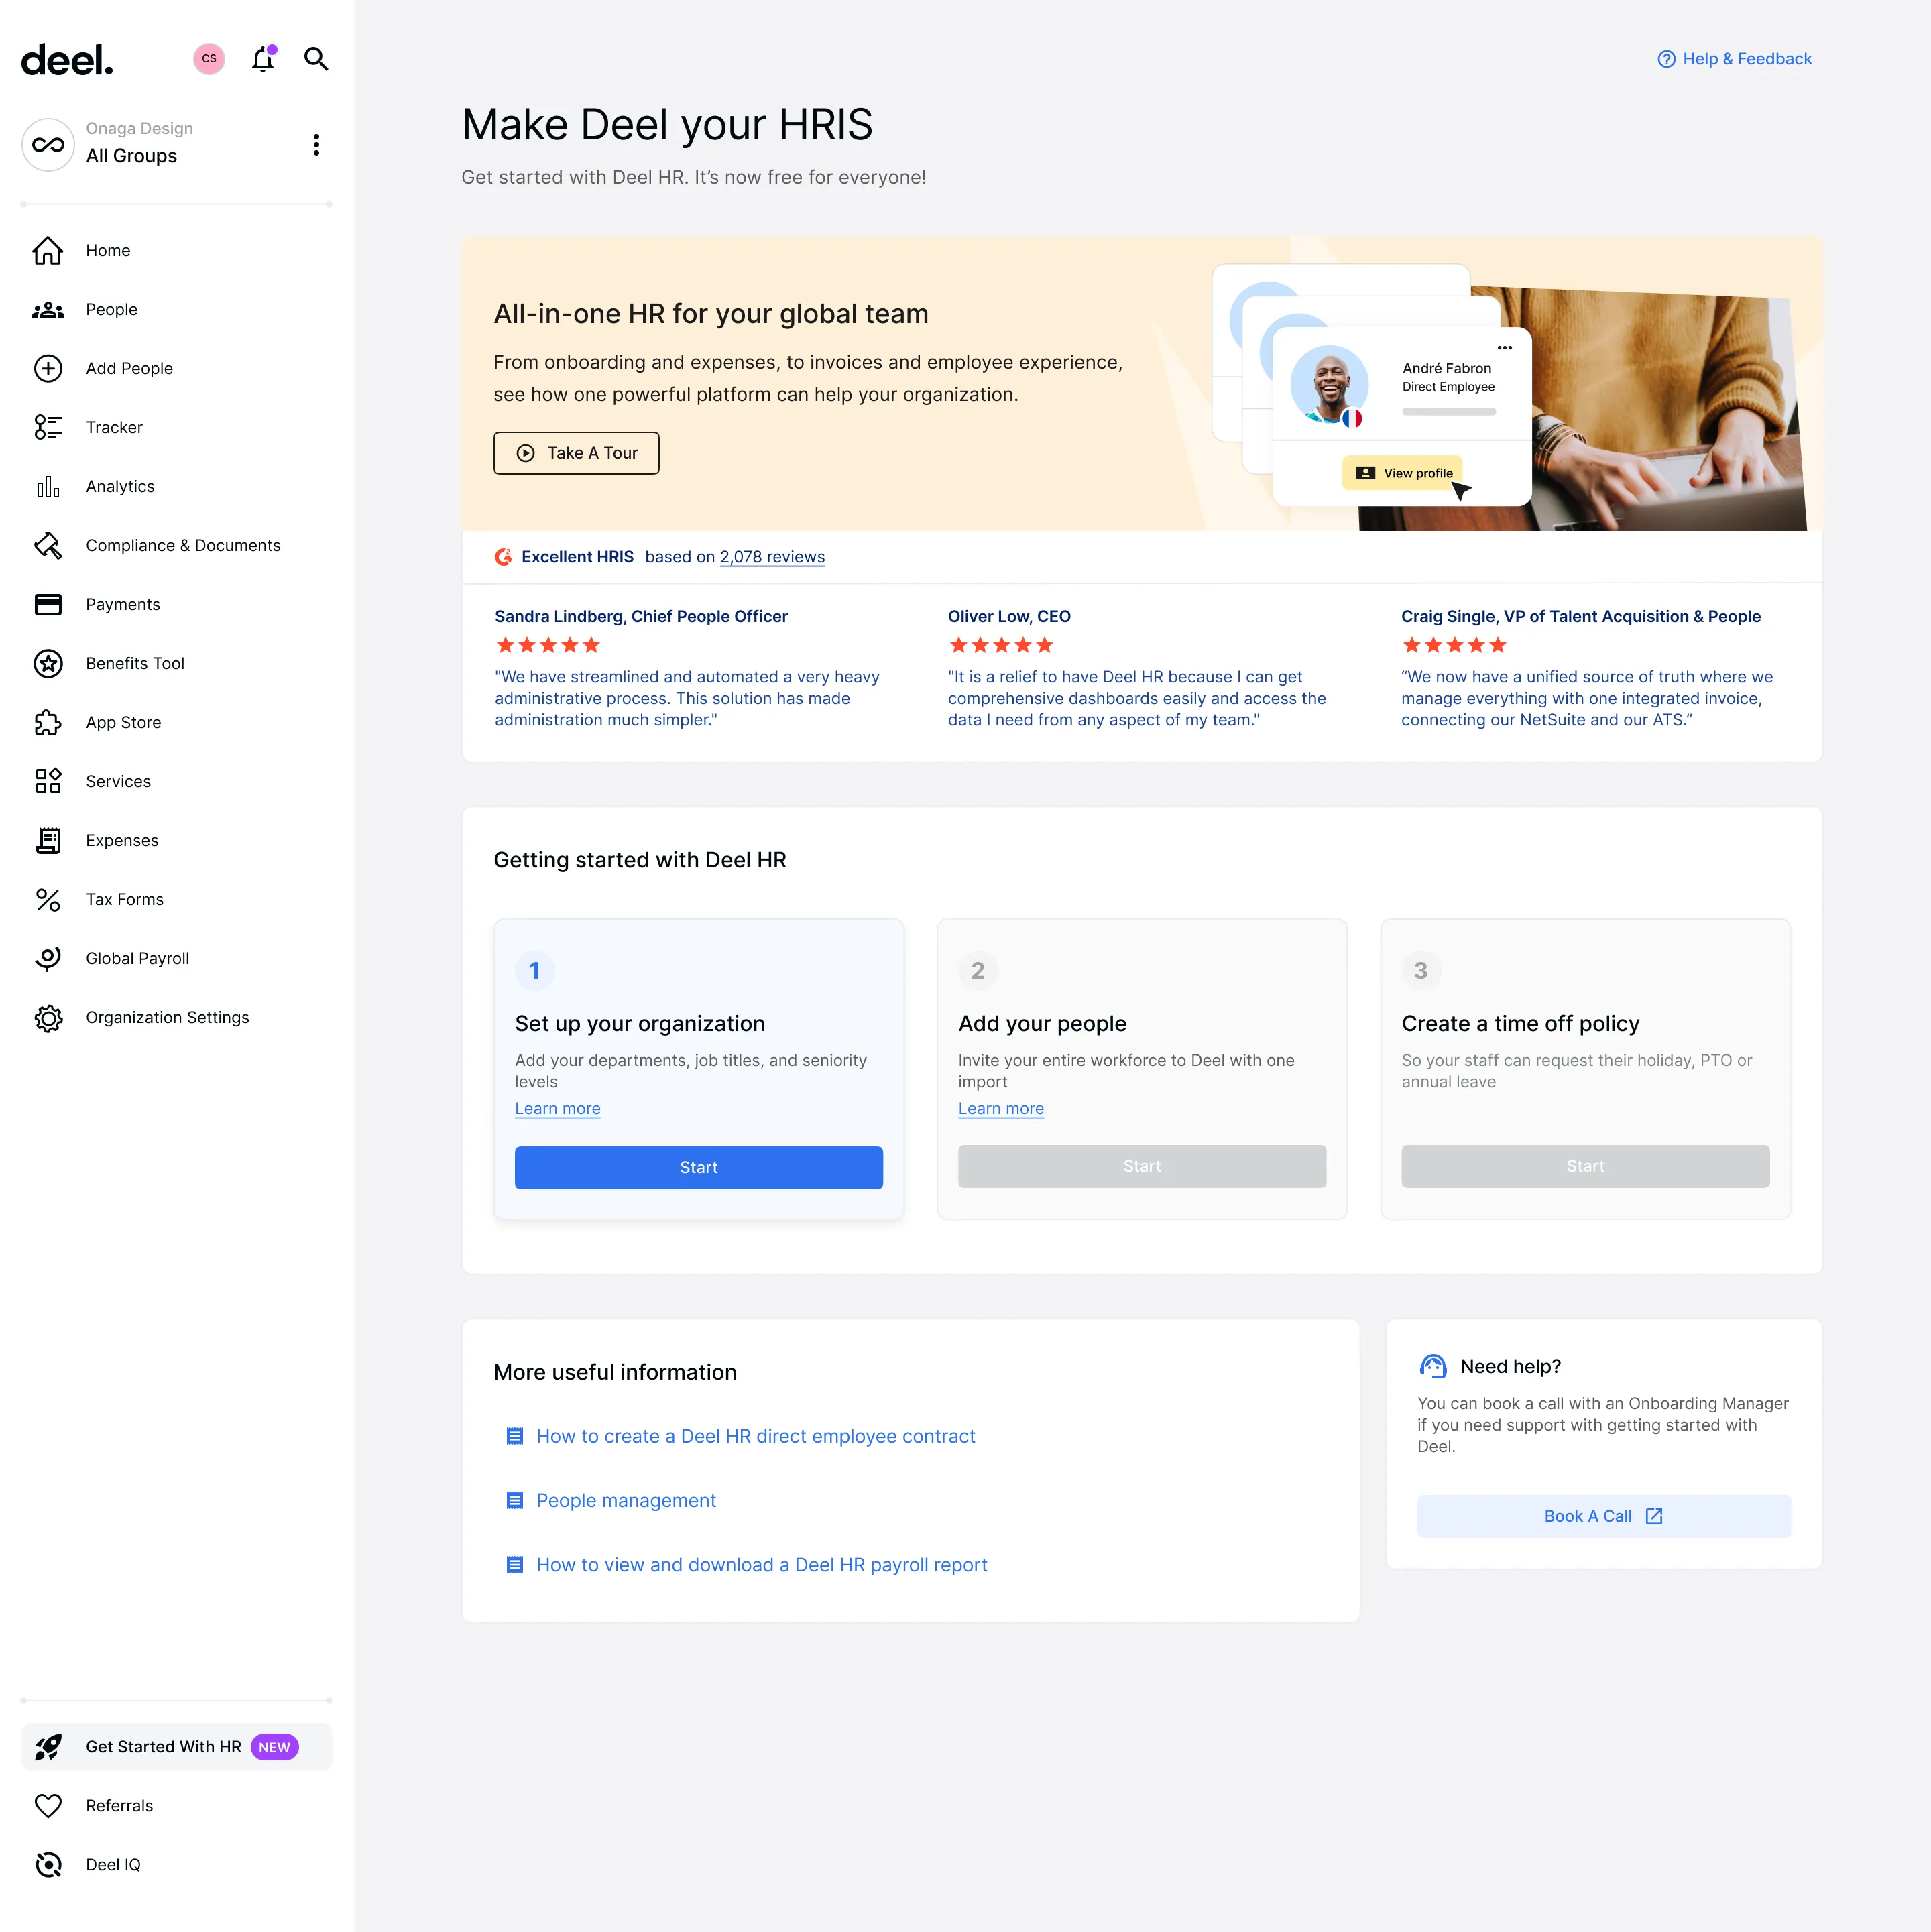
Task: Click the search magnifier icon
Action: (x=316, y=59)
